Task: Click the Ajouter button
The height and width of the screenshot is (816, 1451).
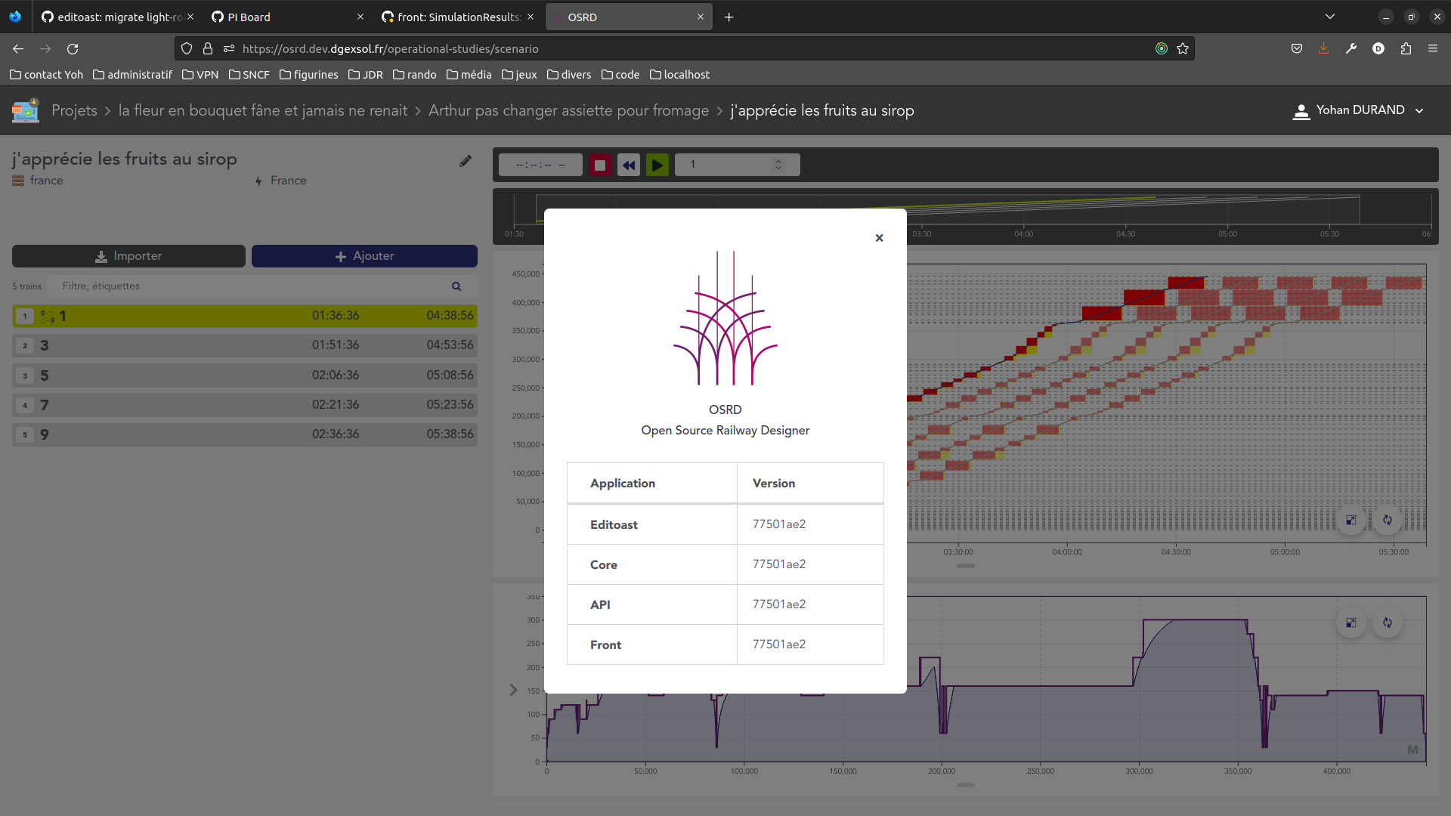Action: (x=364, y=256)
